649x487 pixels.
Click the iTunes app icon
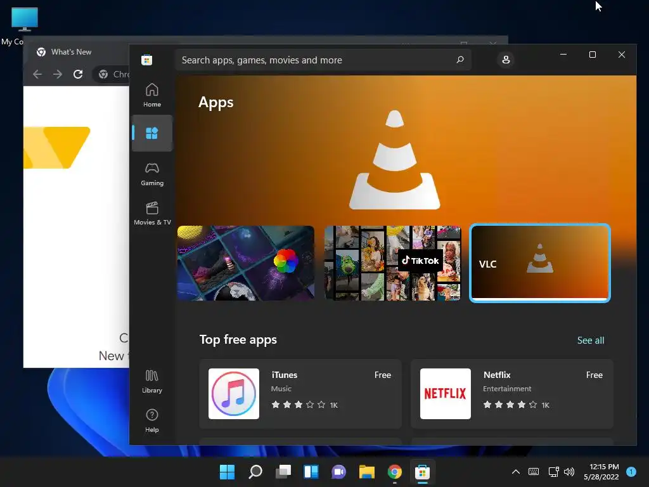click(234, 394)
